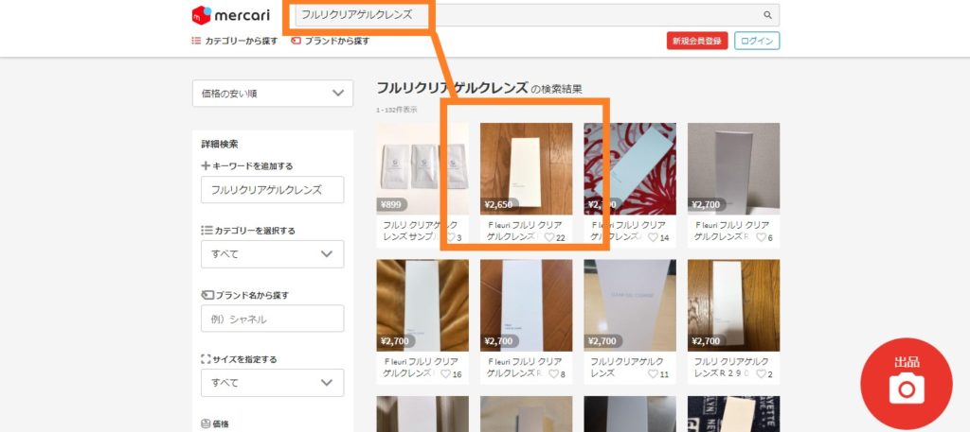Viewport: 970px width, 432px height.
Task: Click the 出品 camera button
Action: click(907, 383)
